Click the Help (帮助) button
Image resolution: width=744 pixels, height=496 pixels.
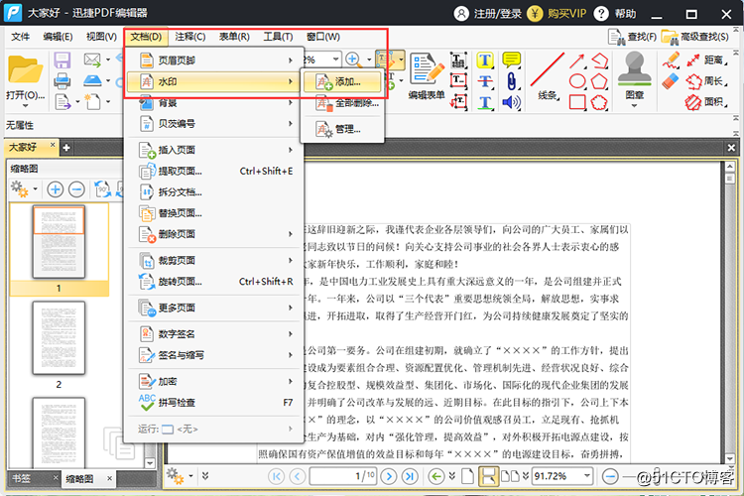click(615, 13)
